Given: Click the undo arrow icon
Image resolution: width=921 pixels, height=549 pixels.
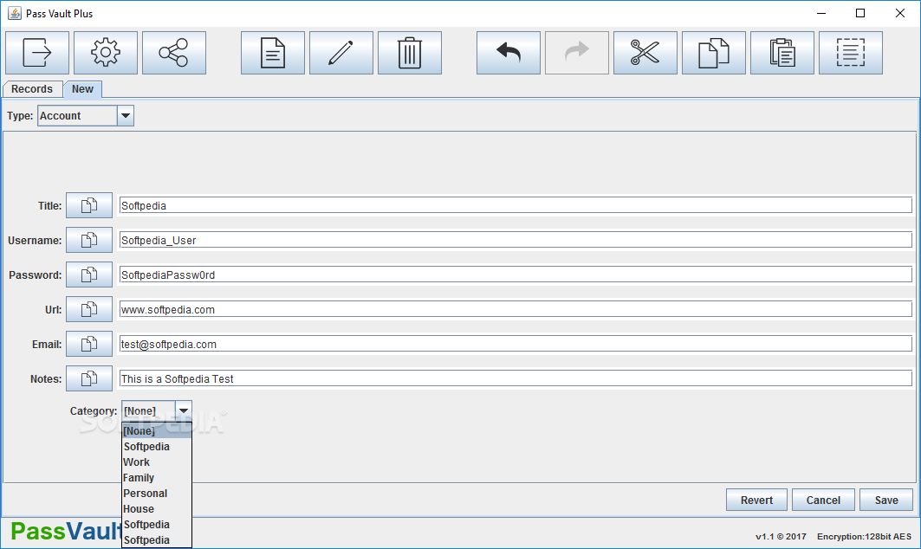Looking at the screenshot, I should click(508, 53).
